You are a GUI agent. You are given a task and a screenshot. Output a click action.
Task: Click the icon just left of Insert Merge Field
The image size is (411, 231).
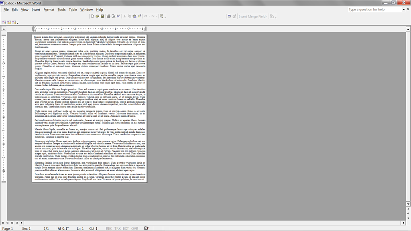tap(234, 16)
